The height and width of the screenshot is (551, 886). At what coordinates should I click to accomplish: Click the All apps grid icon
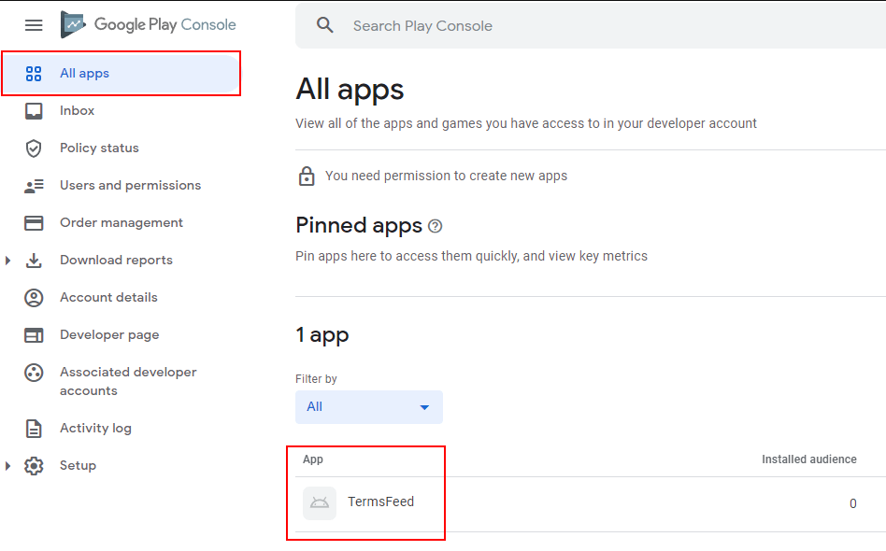pyautogui.click(x=34, y=74)
